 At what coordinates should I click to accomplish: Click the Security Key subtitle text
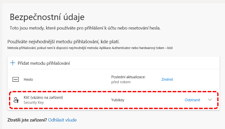33,102
